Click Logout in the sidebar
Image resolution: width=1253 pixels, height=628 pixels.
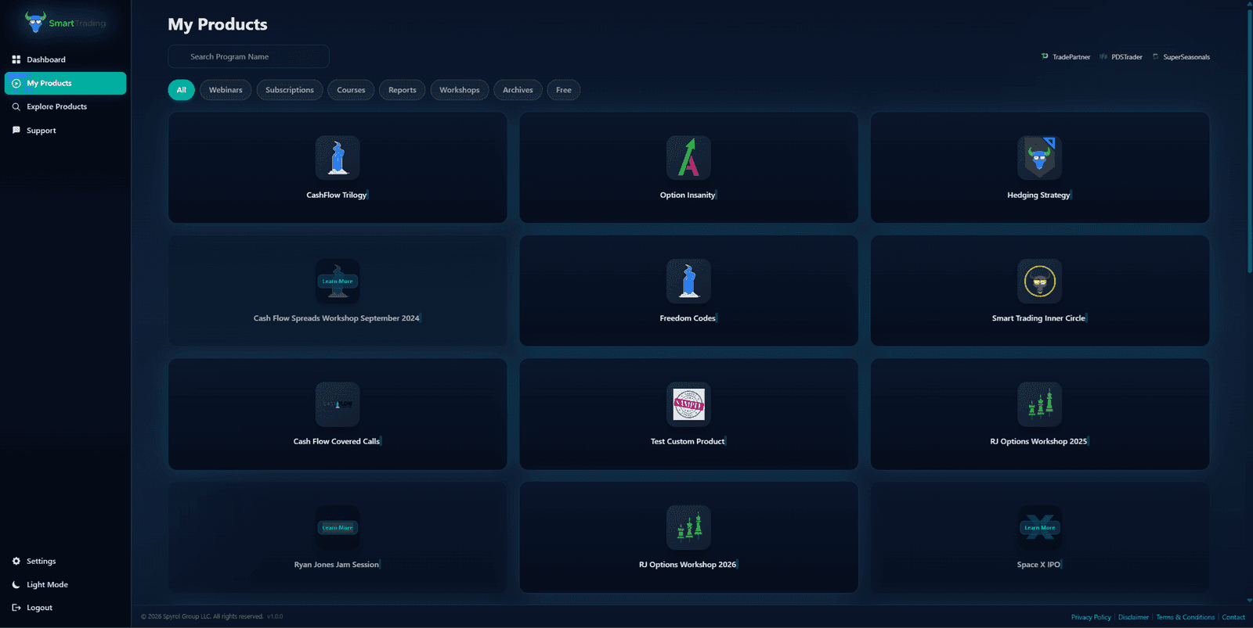65,608
